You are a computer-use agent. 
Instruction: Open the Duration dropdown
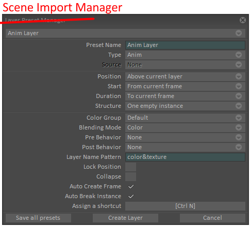click(x=185, y=96)
